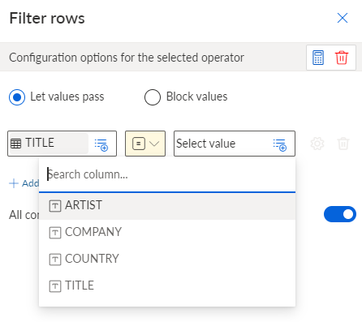Viewport: 362px width, 322px height.
Task: Focus the Search column input
Action: (x=167, y=174)
